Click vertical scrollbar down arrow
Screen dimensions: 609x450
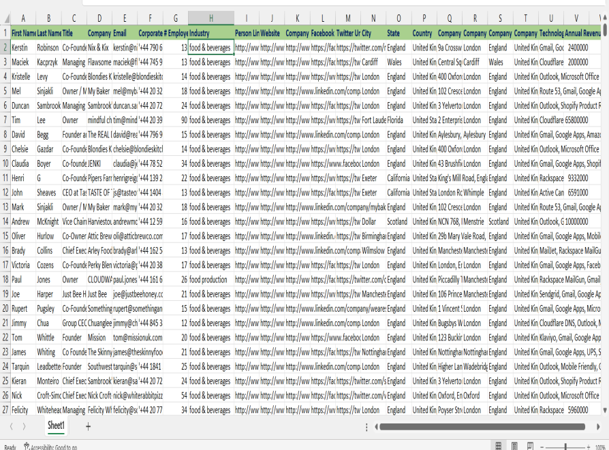[605, 409]
